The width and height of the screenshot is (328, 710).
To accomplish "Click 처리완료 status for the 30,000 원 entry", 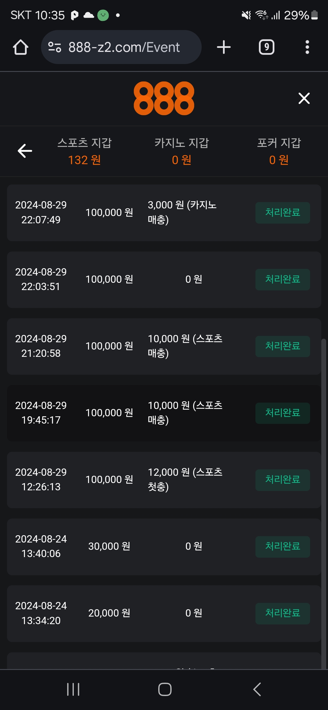I will tap(282, 546).
